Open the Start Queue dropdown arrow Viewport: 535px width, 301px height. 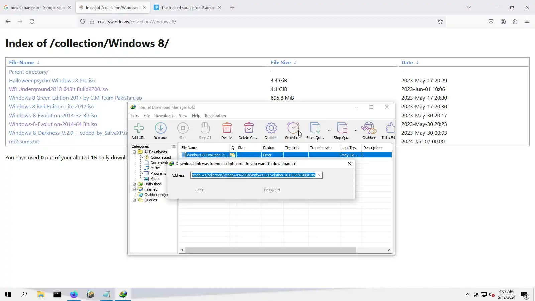click(x=329, y=130)
